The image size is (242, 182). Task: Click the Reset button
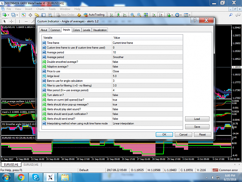203,135
